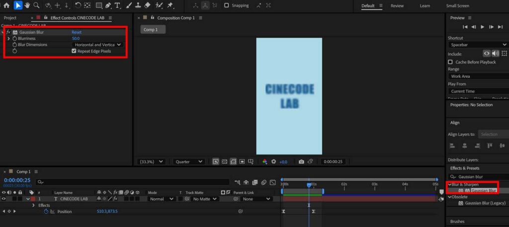The image size is (509, 227).
Task: Select the Rotation tool
Action: [x=78, y=5]
